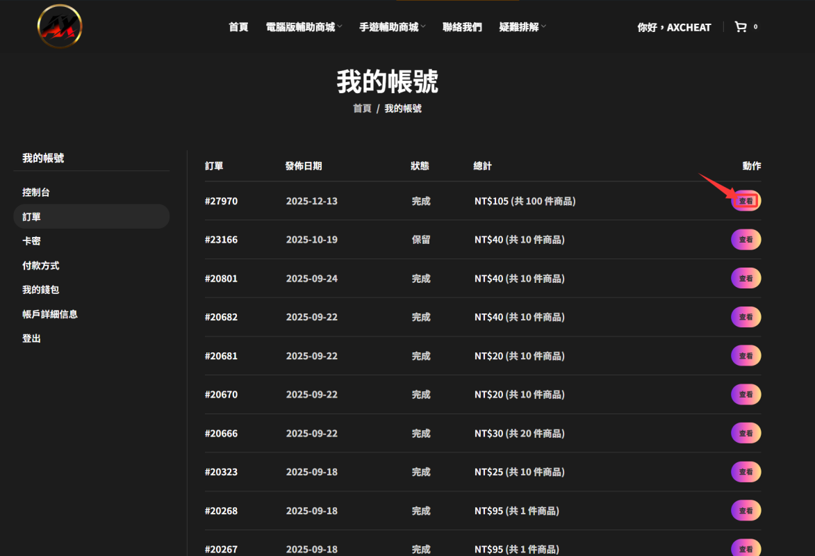Screen dimensions: 815x556
Task: Click the total NT$30 (共 20 件商品)
Action: (x=519, y=434)
